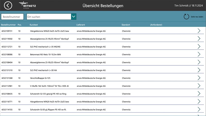The image size is (206, 116).
Task: Go back using the circled arrow icon
Action: 8,5
